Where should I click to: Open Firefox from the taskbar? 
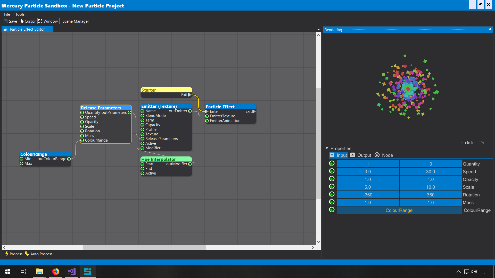pyautogui.click(x=56, y=271)
